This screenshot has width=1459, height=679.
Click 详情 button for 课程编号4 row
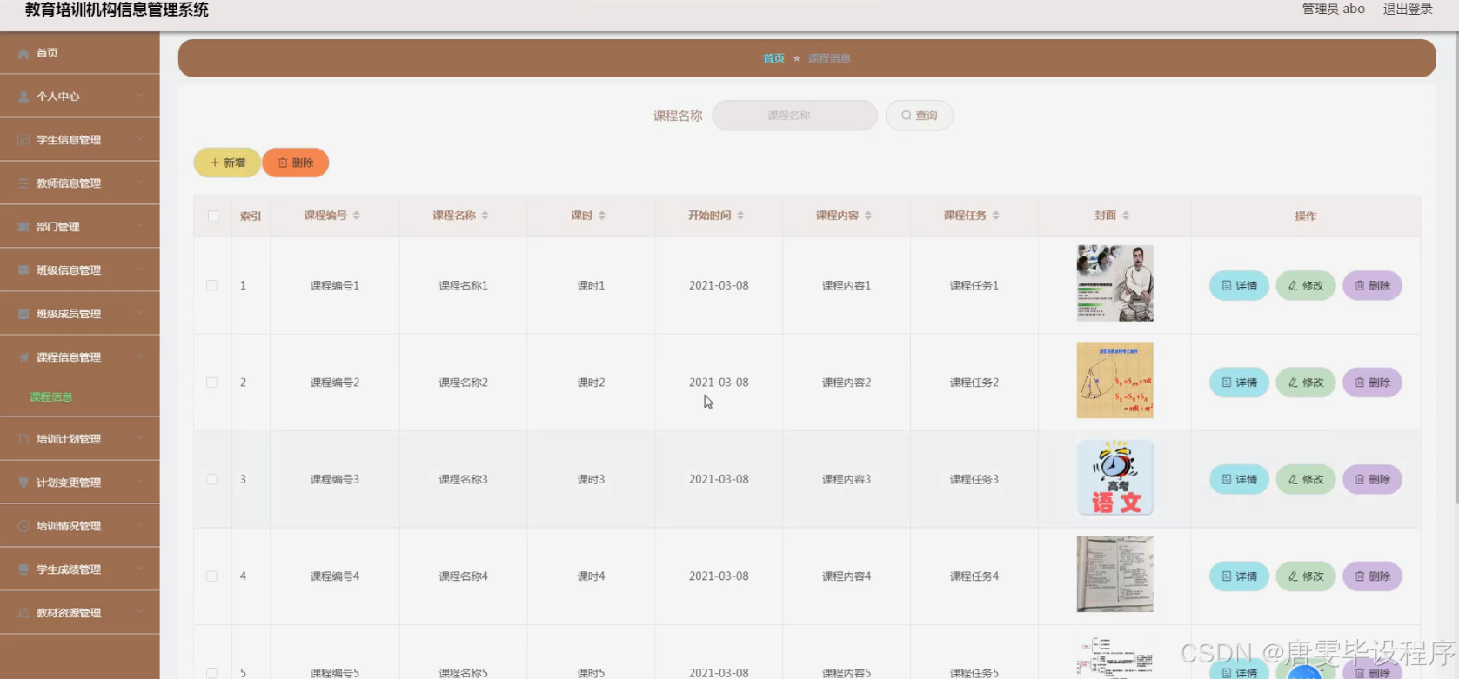coord(1239,576)
